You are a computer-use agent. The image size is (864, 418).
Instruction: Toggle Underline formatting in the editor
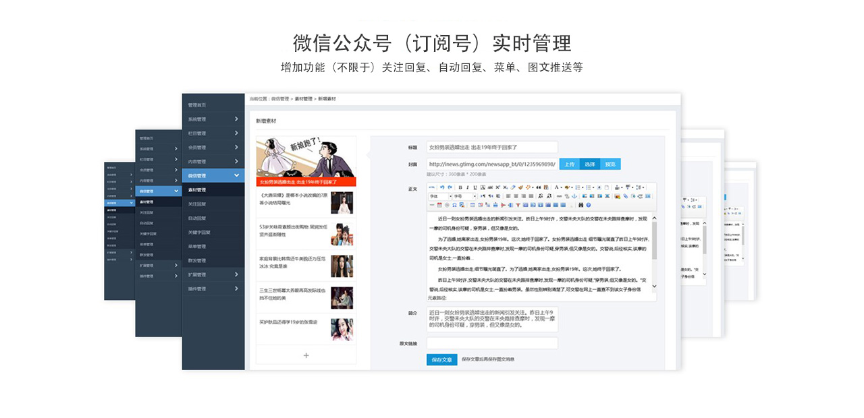475,187
